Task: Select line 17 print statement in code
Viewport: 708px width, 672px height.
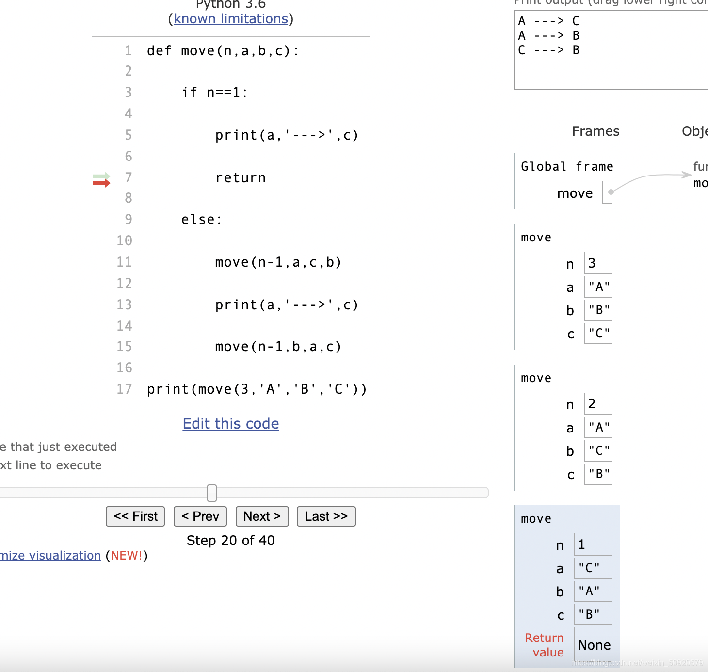Action: [257, 388]
